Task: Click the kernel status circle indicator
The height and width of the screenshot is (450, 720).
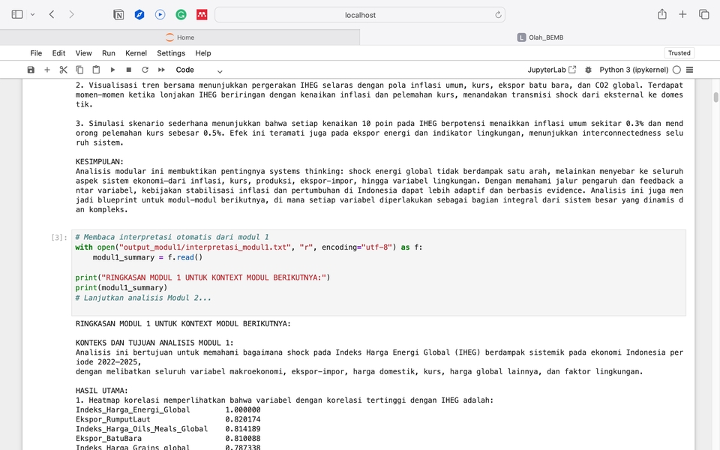Action: (676, 70)
